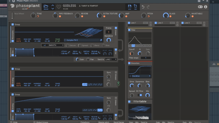219x123 pixels.
Task: Toggle the filtertable effect enable box
Action: (129, 101)
